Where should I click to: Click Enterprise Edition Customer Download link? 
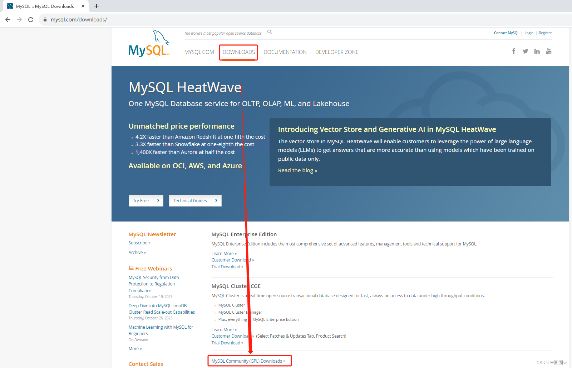(x=233, y=260)
